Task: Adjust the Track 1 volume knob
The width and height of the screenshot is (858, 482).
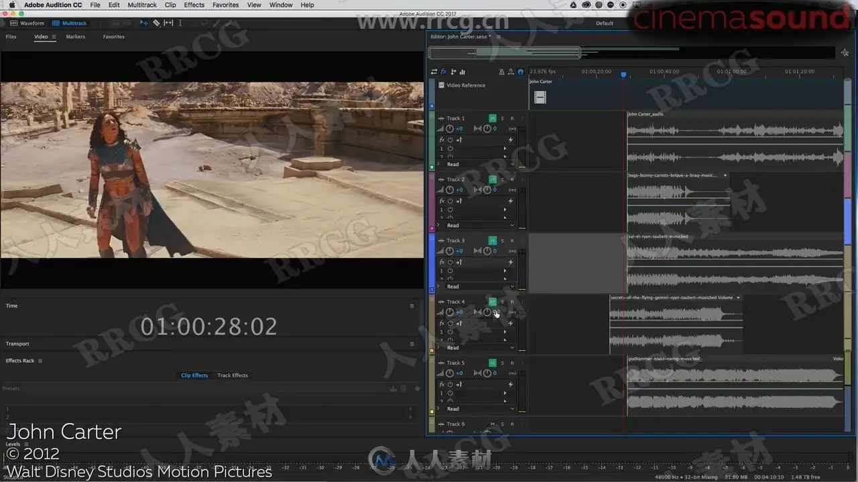Action: (x=450, y=129)
